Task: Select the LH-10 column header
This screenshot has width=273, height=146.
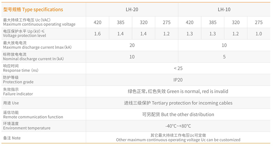Action: tap(224, 10)
